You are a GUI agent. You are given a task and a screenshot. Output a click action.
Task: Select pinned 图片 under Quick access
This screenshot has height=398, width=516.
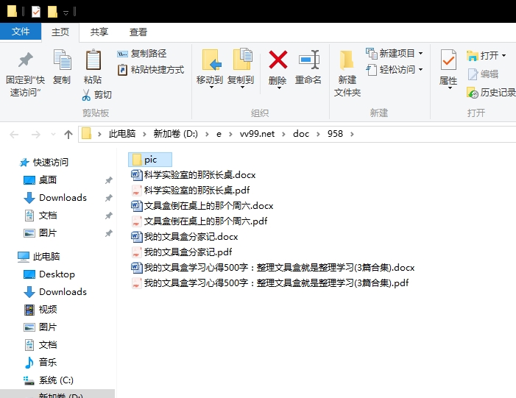coord(40,233)
